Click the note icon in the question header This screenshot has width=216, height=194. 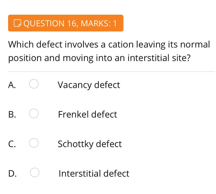(x=17, y=23)
